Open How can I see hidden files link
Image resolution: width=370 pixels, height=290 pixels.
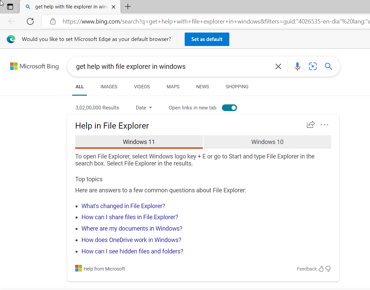pyautogui.click(x=132, y=251)
